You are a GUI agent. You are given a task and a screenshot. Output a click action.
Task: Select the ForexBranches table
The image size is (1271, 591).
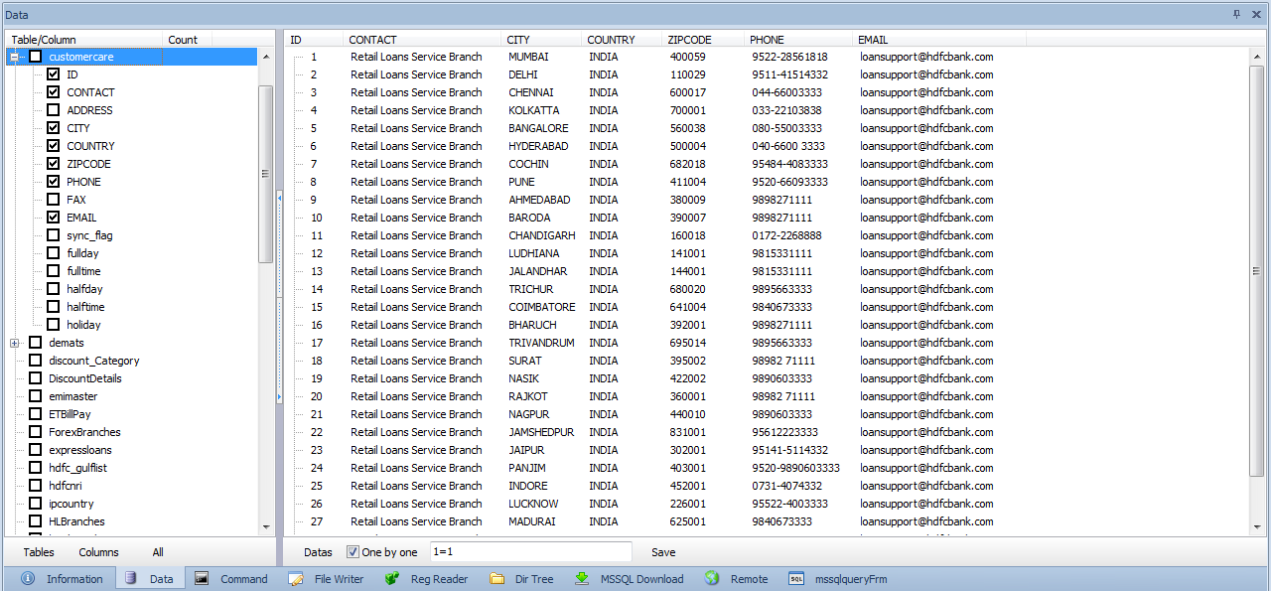click(x=84, y=432)
